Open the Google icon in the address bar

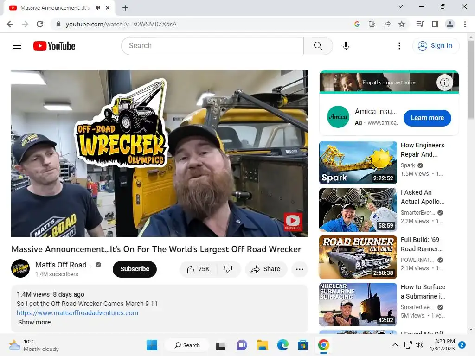[357, 24]
